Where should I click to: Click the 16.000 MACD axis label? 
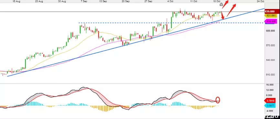point(270,85)
